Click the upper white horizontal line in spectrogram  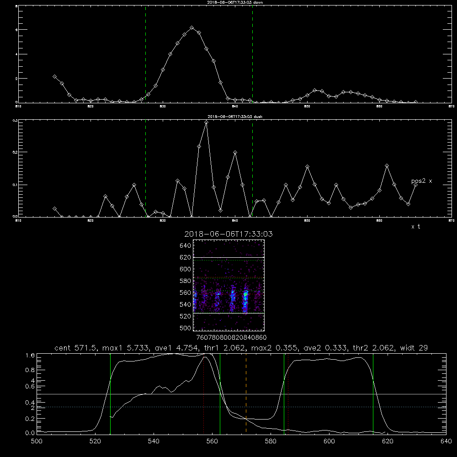pyautogui.click(x=228, y=257)
